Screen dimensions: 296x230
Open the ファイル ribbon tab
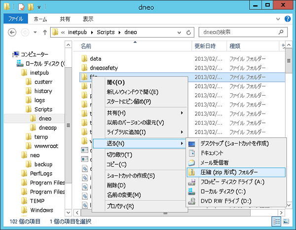(16, 19)
